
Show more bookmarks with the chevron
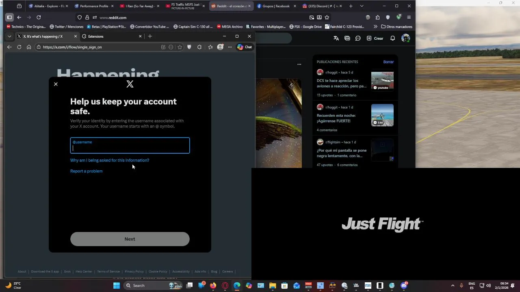375,27
